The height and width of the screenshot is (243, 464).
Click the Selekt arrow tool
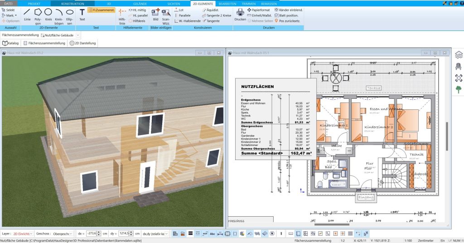[x=8, y=10]
